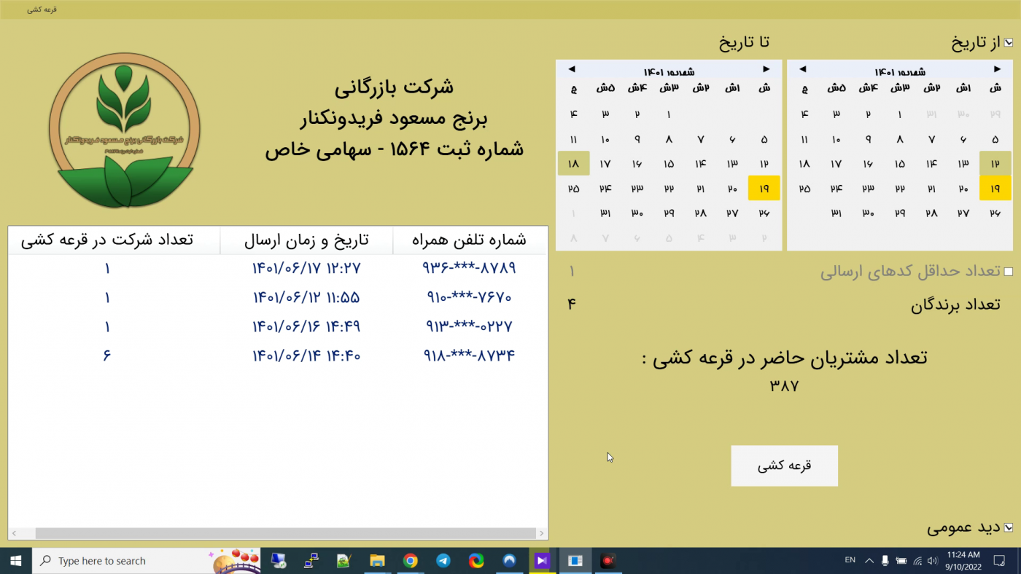Viewport: 1021px width, 574px height.
Task: Click the Windows taskbar search box
Action: [x=146, y=560]
